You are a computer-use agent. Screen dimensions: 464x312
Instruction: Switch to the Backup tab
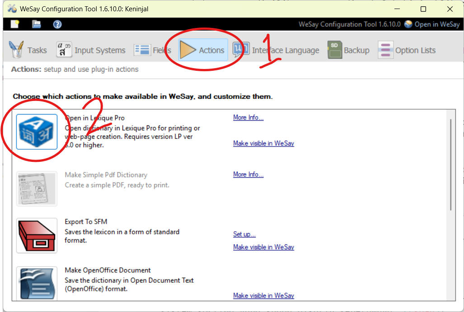(x=349, y=50)
